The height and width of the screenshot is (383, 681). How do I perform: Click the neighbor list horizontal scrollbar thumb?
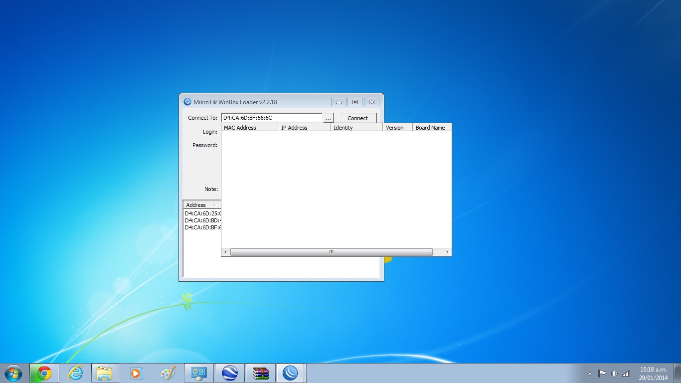pos(332,252)
